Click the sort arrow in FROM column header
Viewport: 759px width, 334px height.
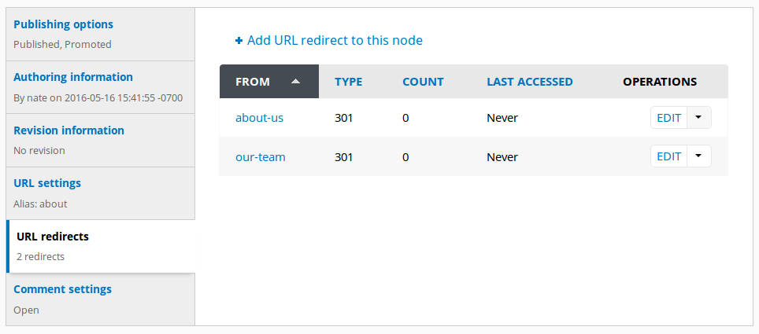click(295, 82)
